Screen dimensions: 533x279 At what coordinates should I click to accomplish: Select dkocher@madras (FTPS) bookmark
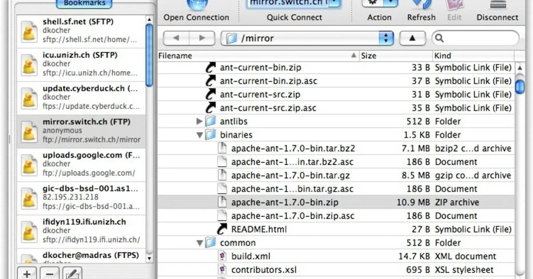81,255
